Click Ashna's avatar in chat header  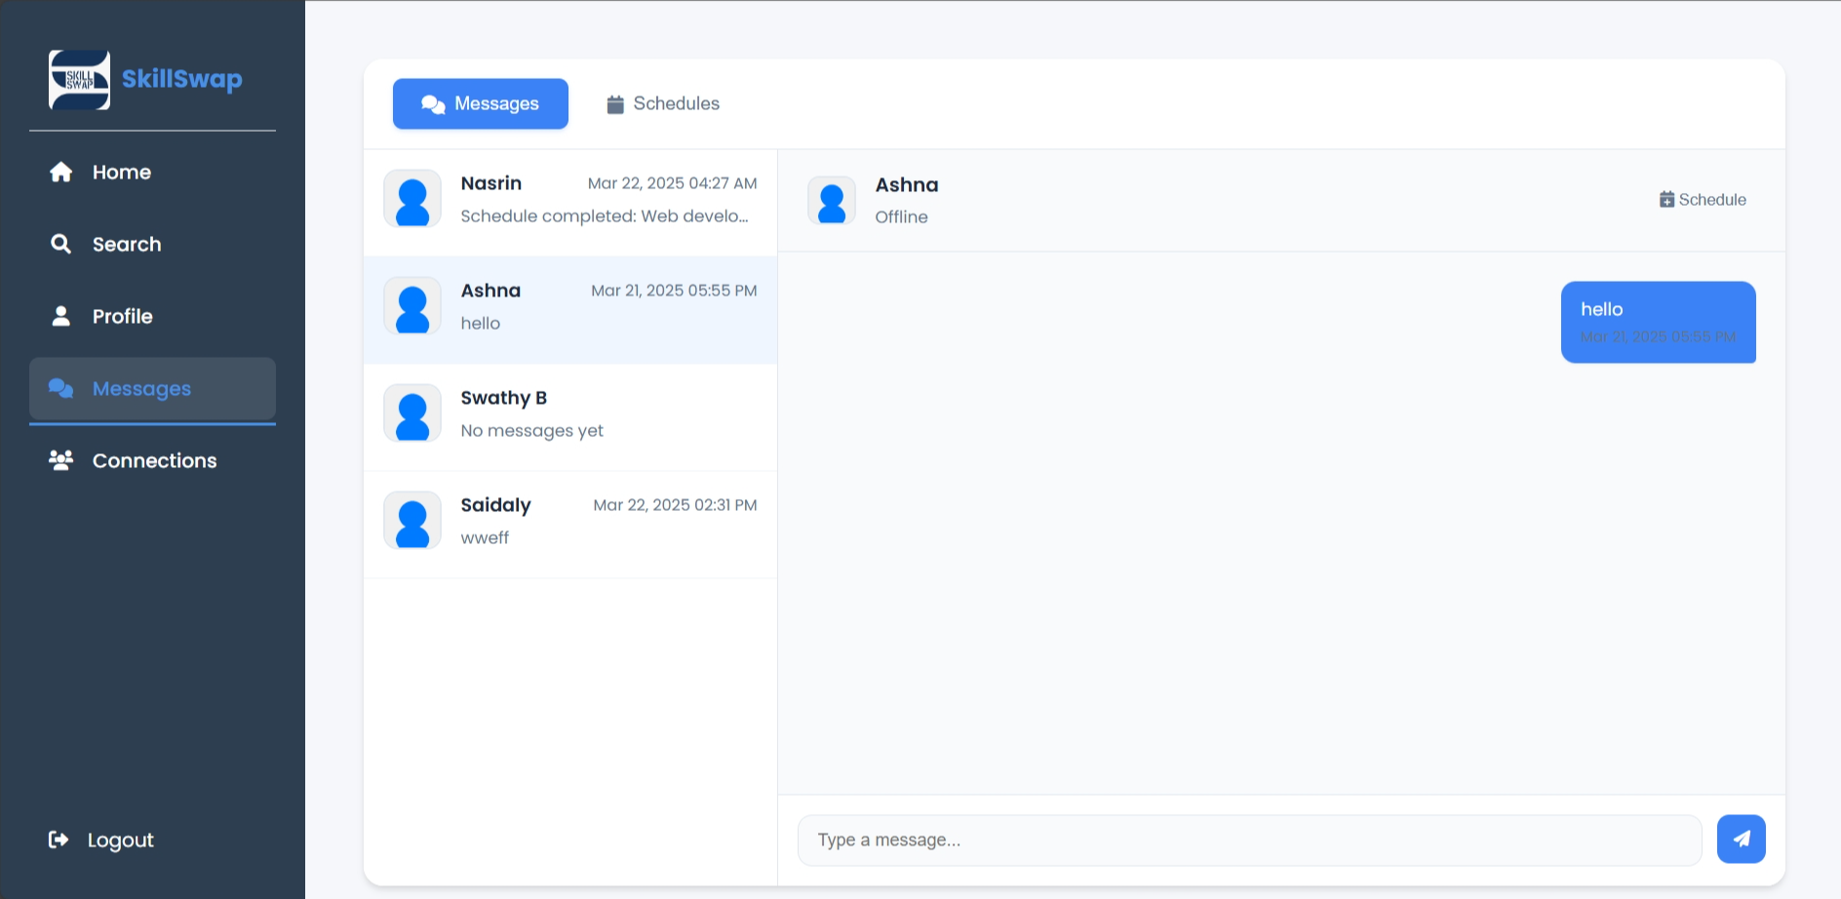(x=832, y=201)
